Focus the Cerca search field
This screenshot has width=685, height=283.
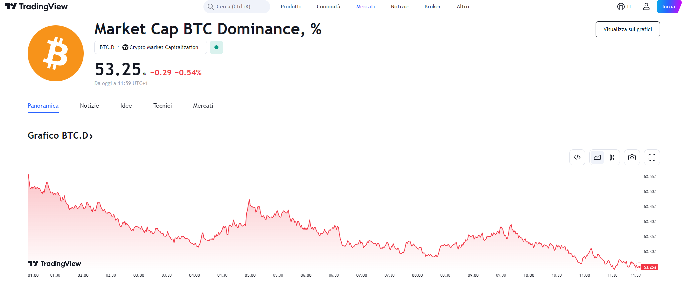237,7
